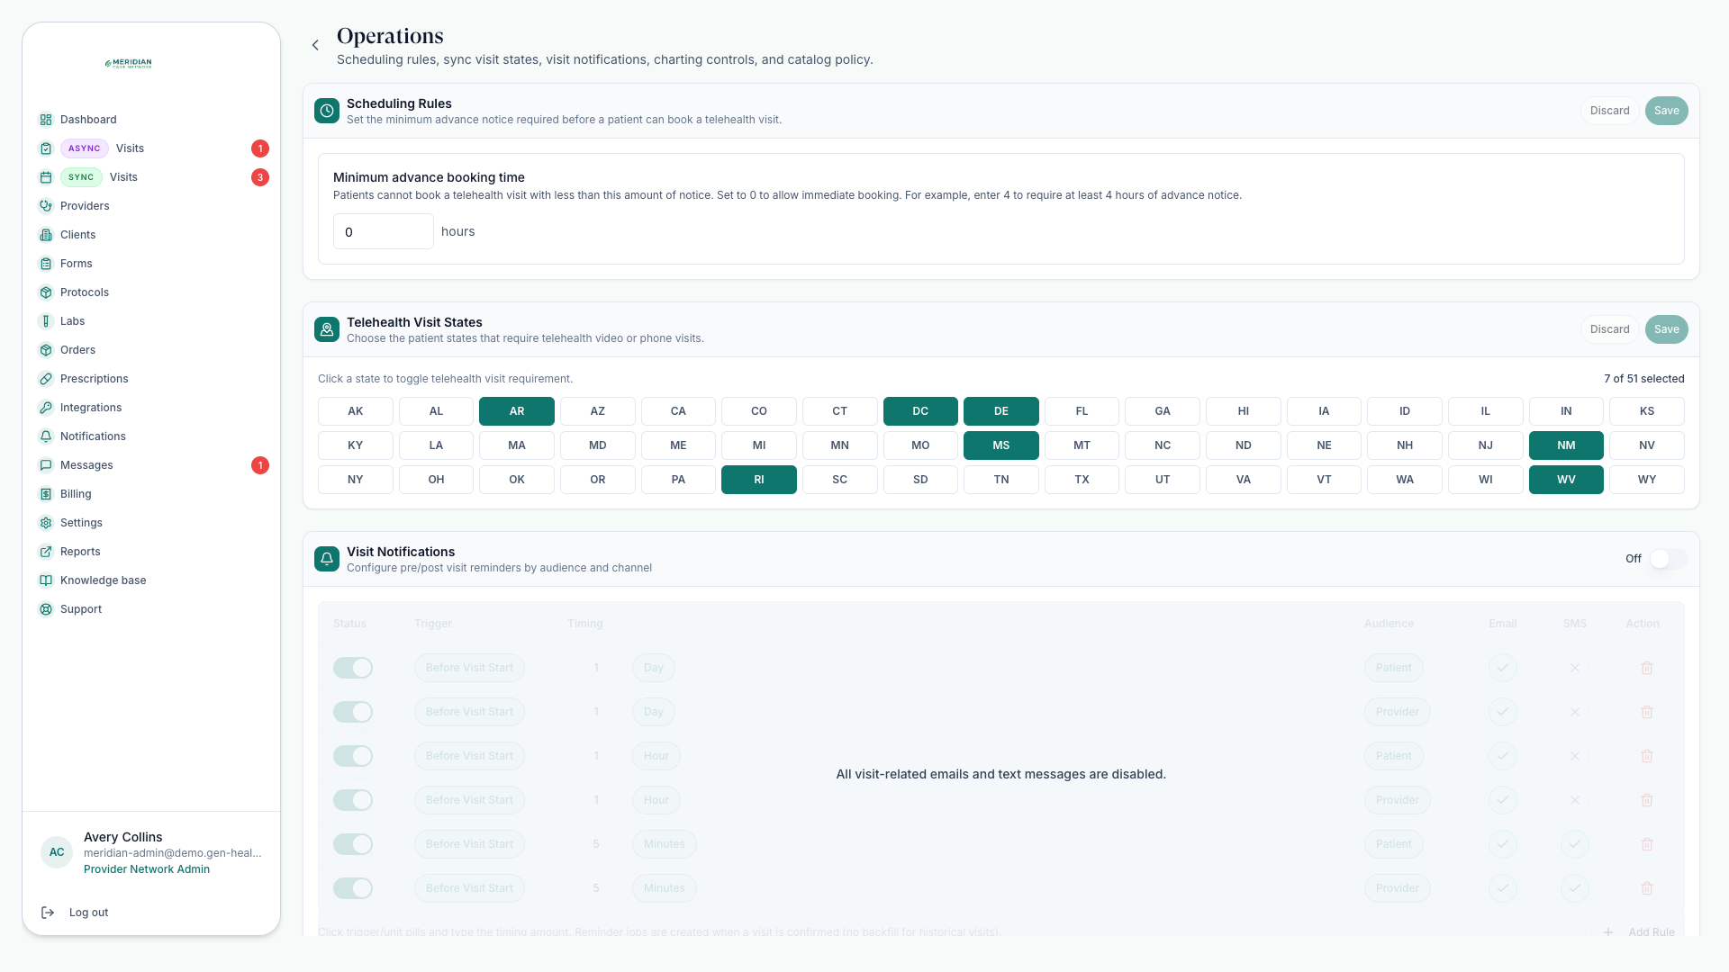Click the Sync Visits badge showing 3
The image size is (1729, 972).
(x=260, y=177)
